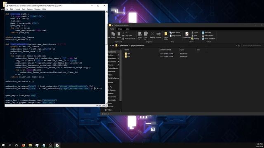Click the Move to icon
Screen dimensions: 264x148
point(140,36)
